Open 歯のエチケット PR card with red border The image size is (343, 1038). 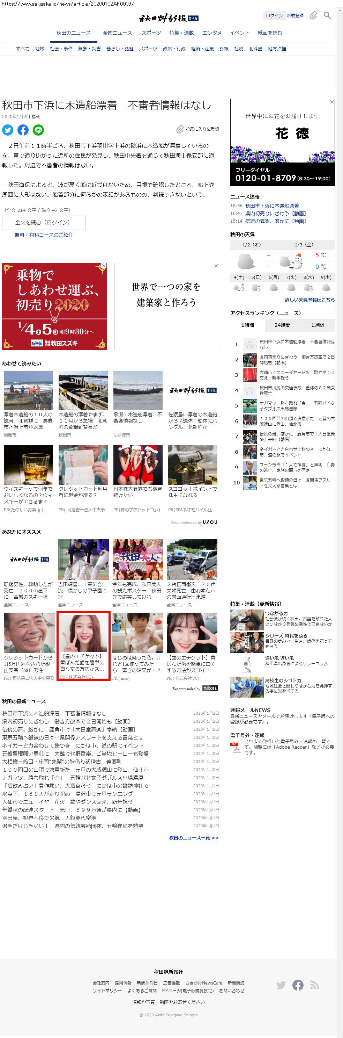point(83,646)
